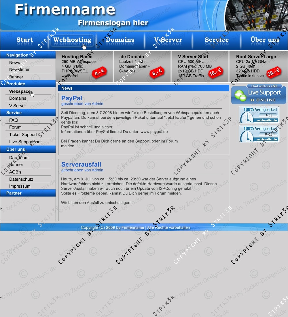Click the red 39,- € price tag
The height and width of the screenshot is (317, 288).
273,72
